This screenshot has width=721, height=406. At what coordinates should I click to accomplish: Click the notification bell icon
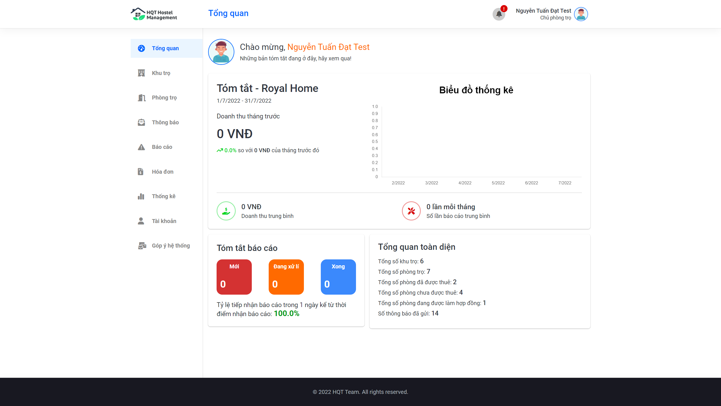point(499,14)
